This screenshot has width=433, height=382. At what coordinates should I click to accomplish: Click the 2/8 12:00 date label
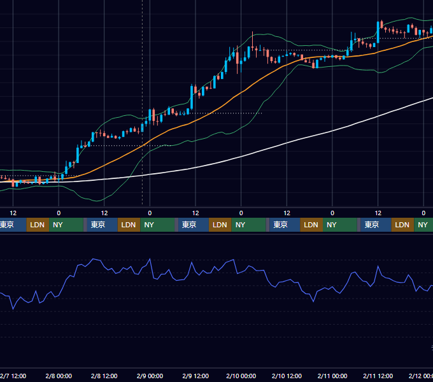pyautogui.click(x=104, y=376)
